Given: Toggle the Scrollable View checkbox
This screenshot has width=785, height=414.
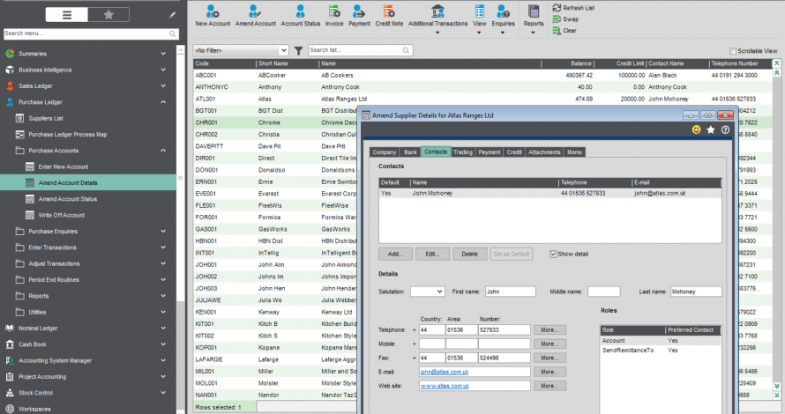Looking at the screenshot, I should (732, 51).
